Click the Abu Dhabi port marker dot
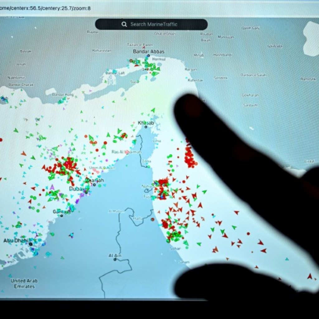Viewport: 319px width, 319px height. [31, 244]
